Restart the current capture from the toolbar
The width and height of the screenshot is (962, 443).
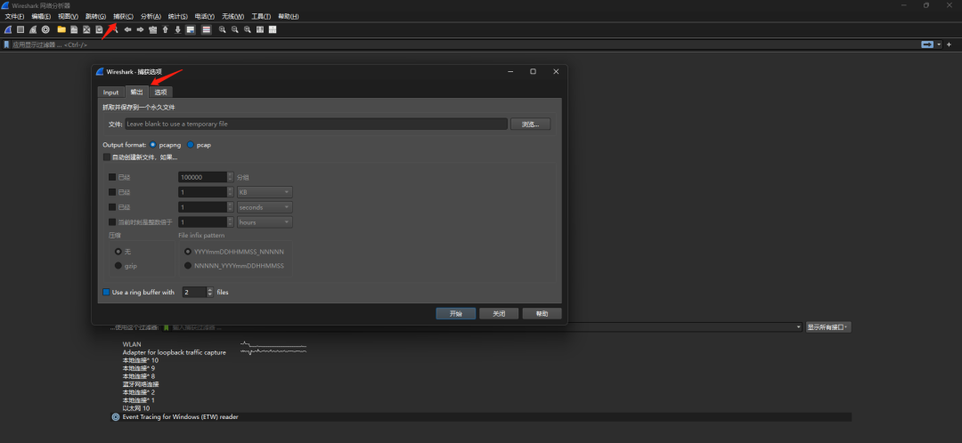pos(33,29)
